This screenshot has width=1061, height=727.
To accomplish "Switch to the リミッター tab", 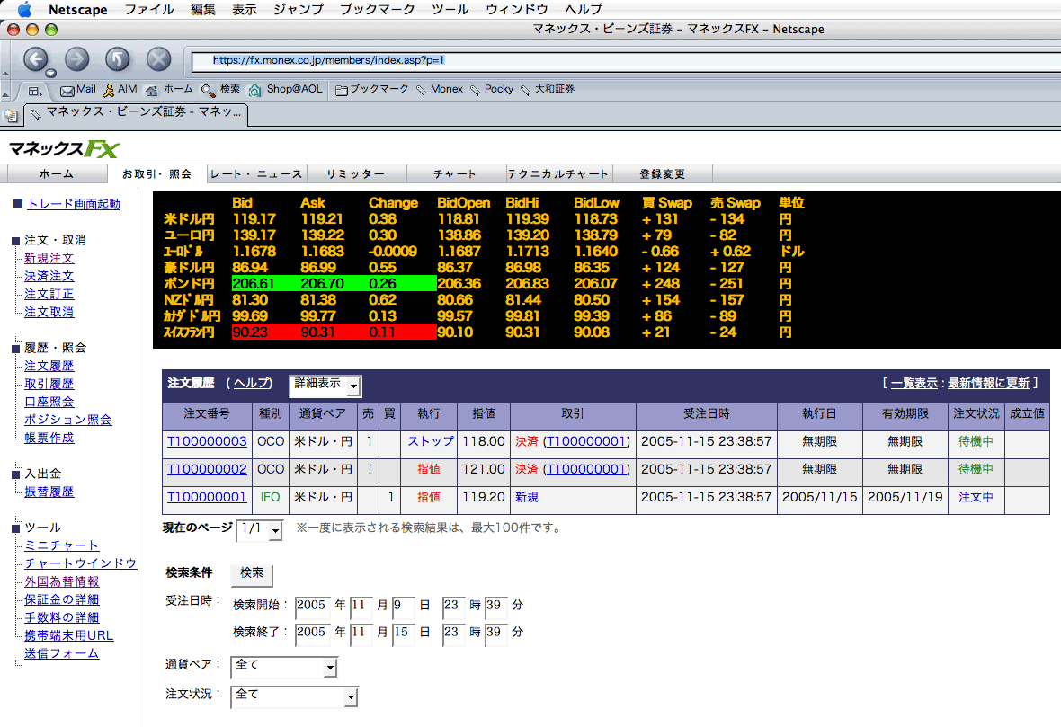I will [x=356, y=174].
